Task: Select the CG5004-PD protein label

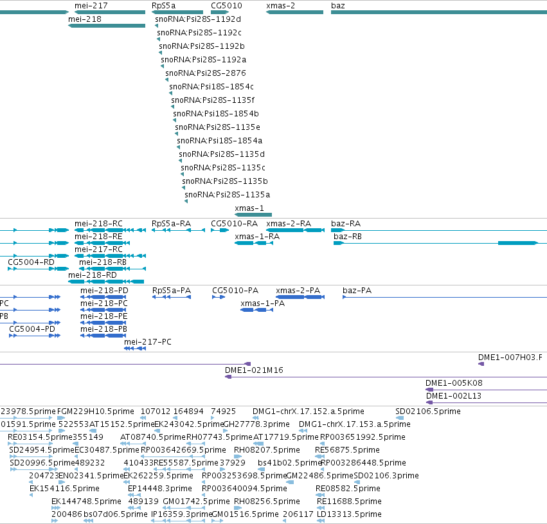Action: click(32, 329)
